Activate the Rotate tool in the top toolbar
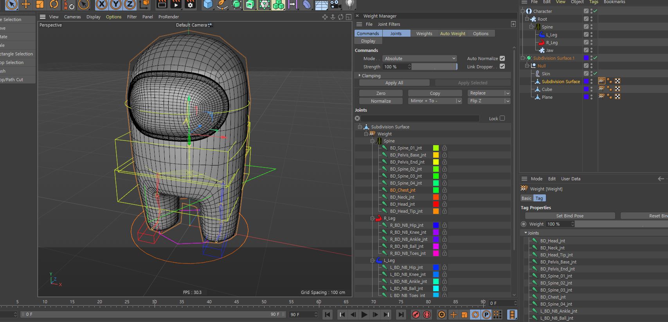This screenshot has width=668, height=322. [x=54, y=4]
